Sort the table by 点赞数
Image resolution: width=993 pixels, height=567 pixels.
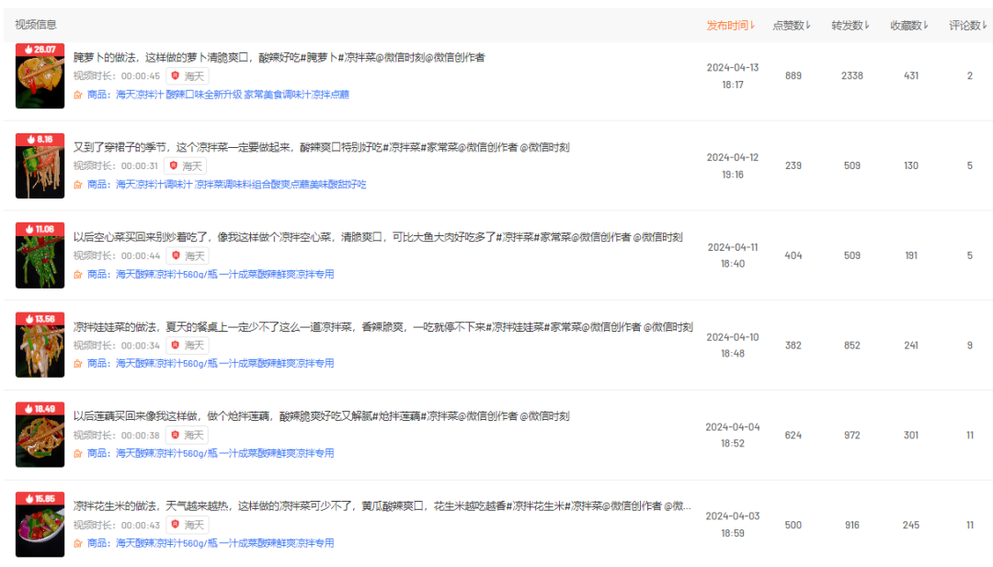(x=792, y=25)
